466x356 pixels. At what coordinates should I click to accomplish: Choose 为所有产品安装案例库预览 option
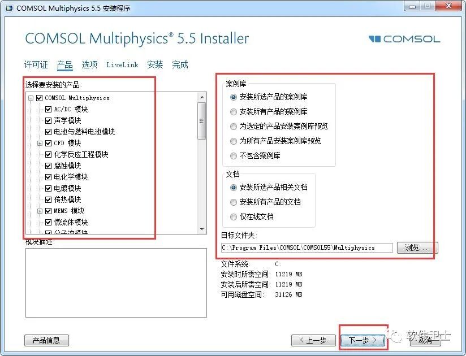click(x=234, y=141)
